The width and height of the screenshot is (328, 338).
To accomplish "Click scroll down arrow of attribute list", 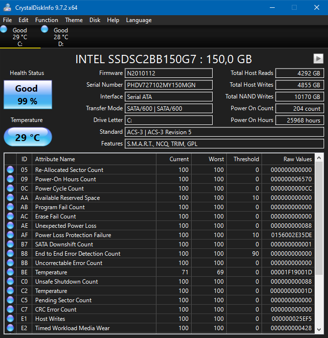I will (x=319, y=329).
